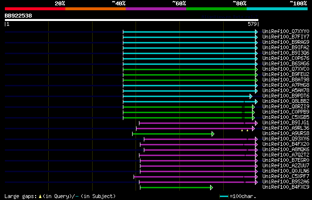This screenshot has height=200, width=312.
Task: Click the UniRef100_B9IJG1 label
Action: click(x=286, y=123)
